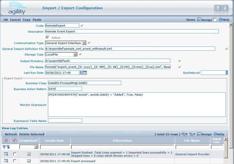Open details of the Import finished log entry
Viewport: 234px width, 164px height.
(6, 154)
